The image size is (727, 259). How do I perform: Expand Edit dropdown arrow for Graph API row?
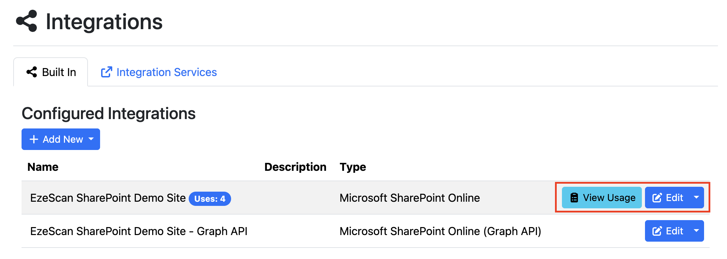click(x=696, y=231)
